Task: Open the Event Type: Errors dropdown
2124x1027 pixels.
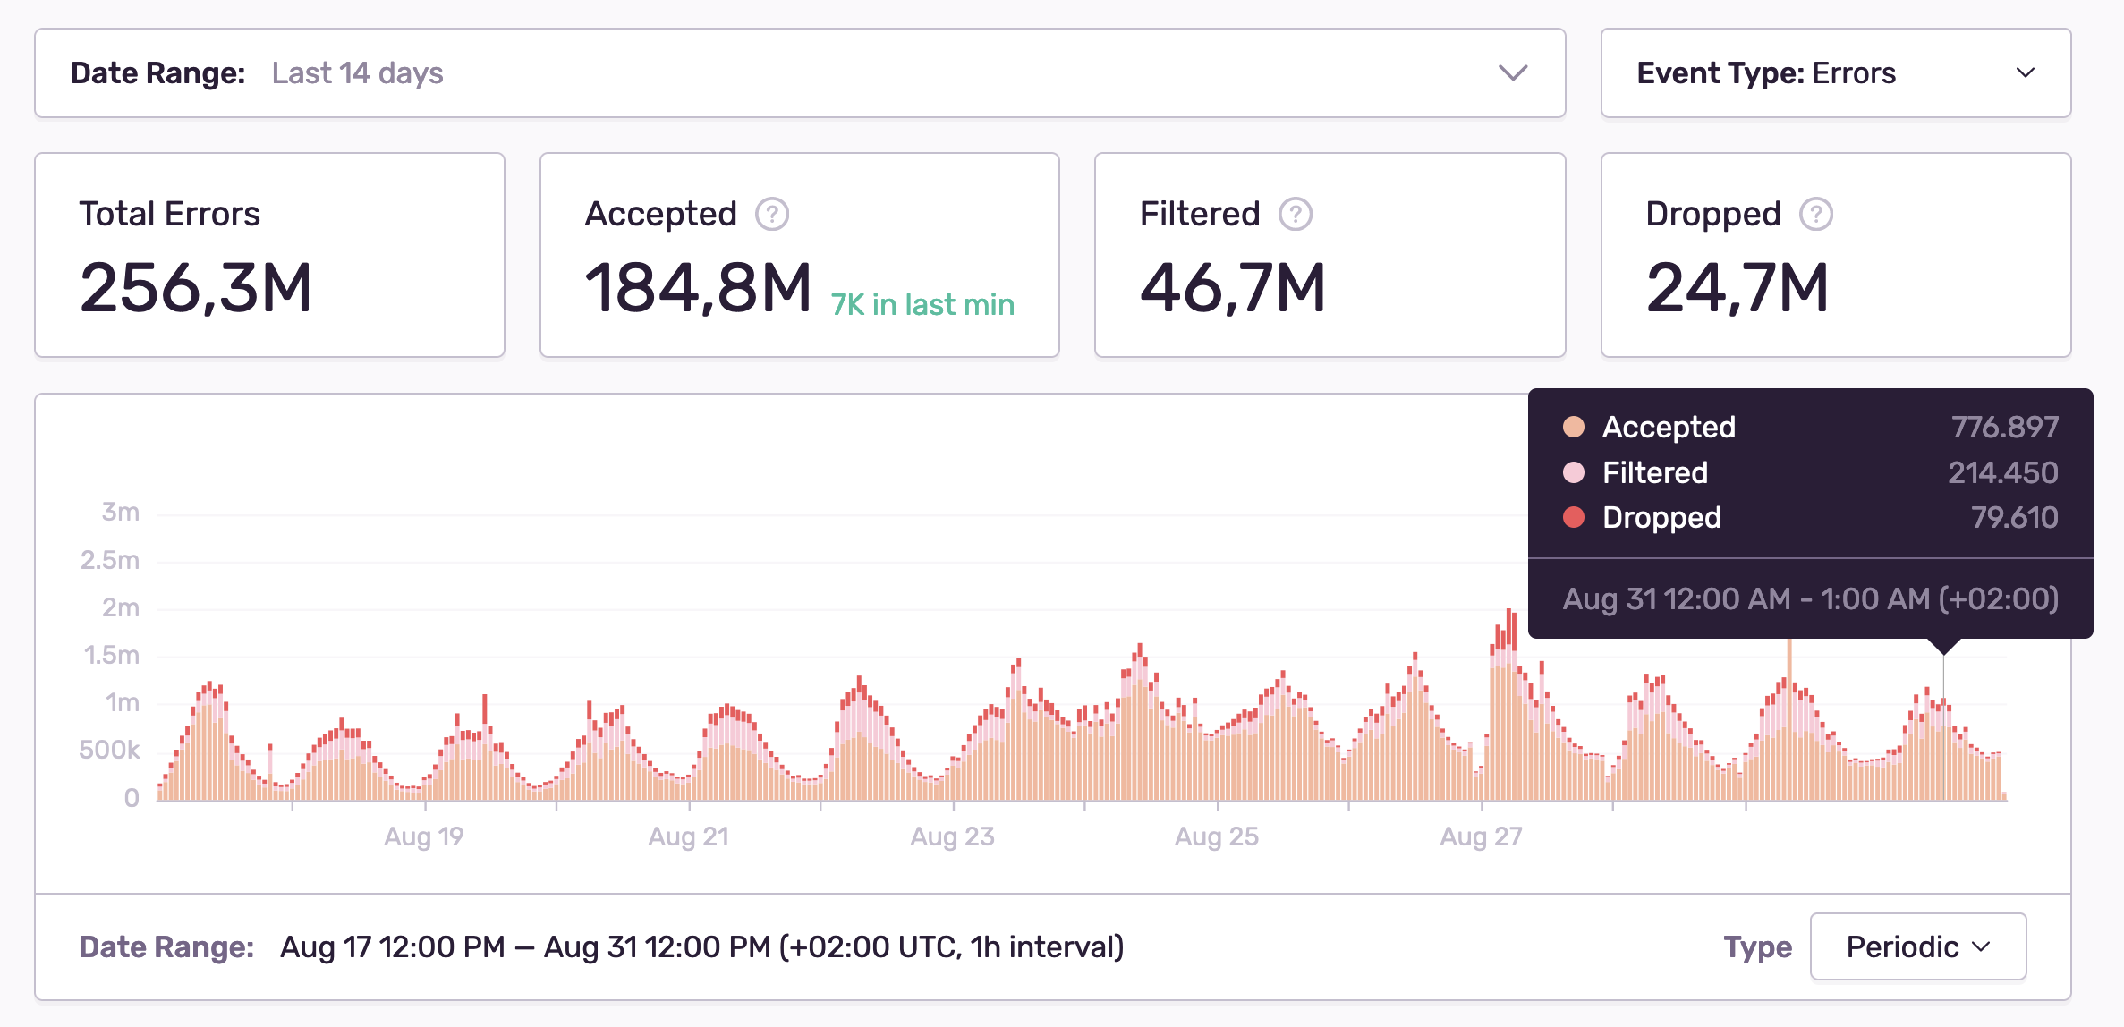Action: 1836,72
